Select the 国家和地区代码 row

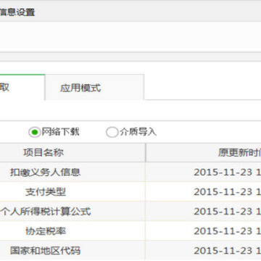(130, 250)
